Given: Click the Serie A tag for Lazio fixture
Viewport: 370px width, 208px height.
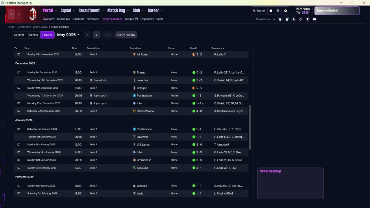Looking at the screenshot, I should (x=93, y=194).
